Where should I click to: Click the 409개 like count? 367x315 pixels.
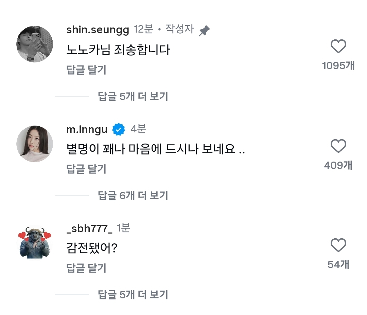pyautogui.click(x=338, y=165)
